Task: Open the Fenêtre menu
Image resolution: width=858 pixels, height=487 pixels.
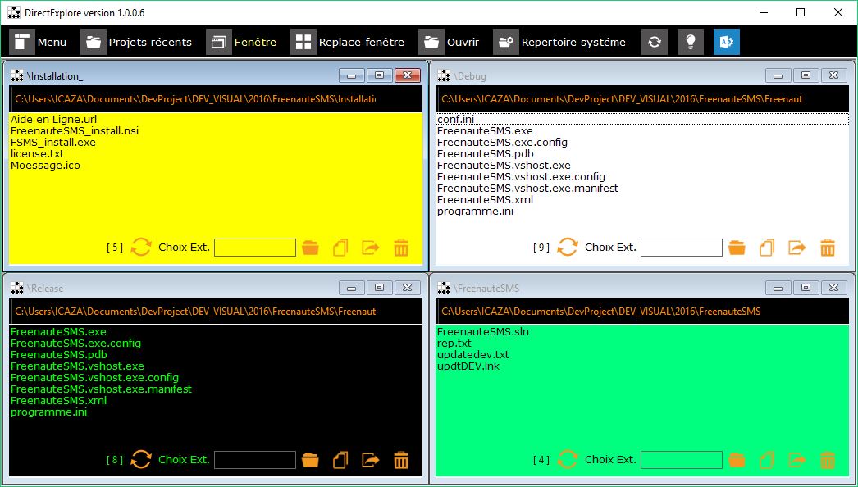Action: [x=241, y=42]
